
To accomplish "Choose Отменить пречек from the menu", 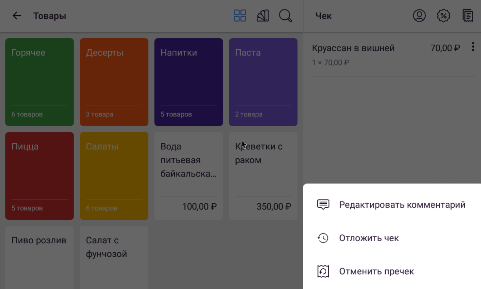I will (392, 271).
